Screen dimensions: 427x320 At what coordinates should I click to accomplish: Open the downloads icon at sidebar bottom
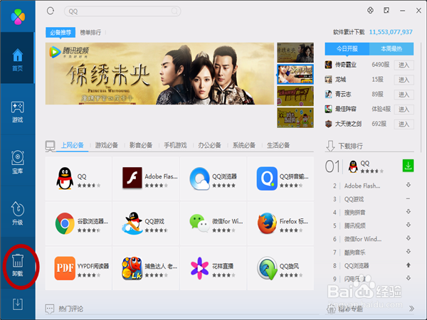[18, 304]
